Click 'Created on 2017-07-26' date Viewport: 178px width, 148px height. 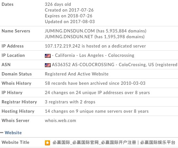coord(69,10)
